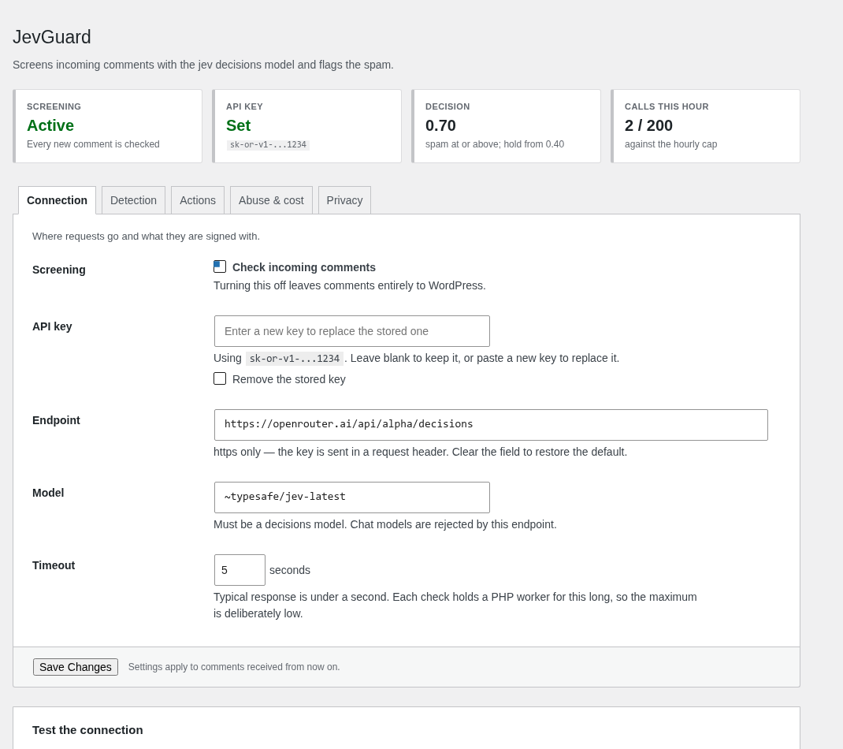Click the Timeout seconds field

[x=240, y=570]
